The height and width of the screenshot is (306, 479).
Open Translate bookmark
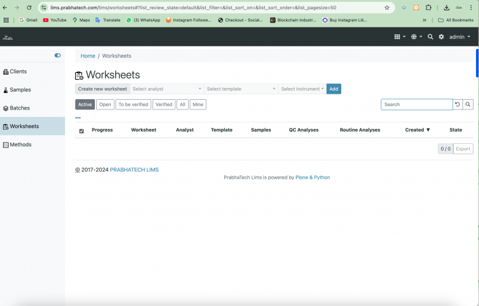click(x=108, y=20)
